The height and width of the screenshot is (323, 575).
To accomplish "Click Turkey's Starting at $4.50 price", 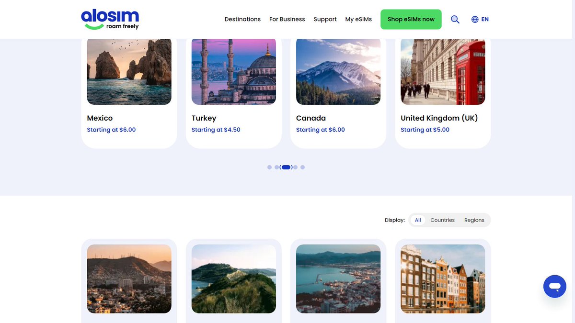I will click(x=216, y=130).
